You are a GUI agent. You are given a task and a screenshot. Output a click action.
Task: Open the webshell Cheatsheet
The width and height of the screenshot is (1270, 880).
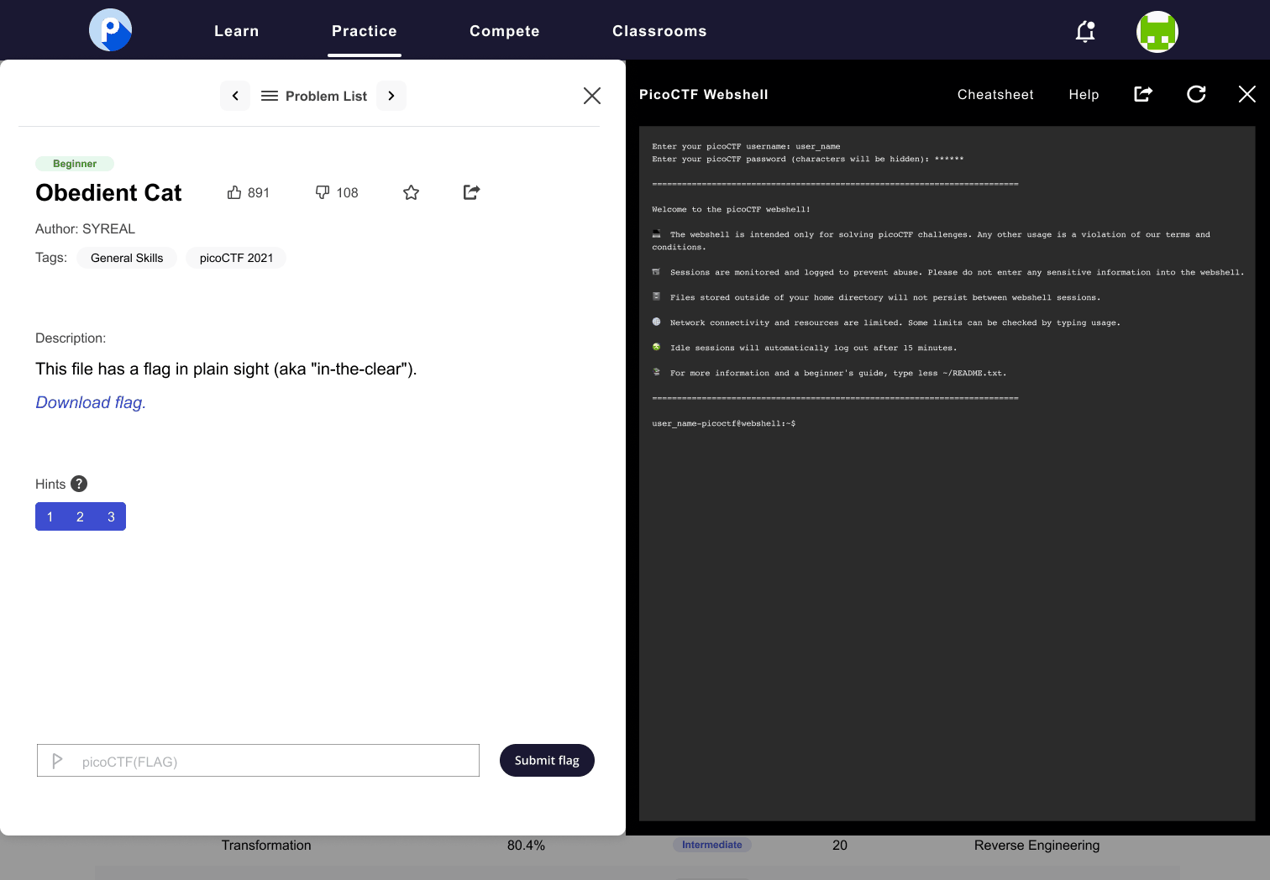995,95
